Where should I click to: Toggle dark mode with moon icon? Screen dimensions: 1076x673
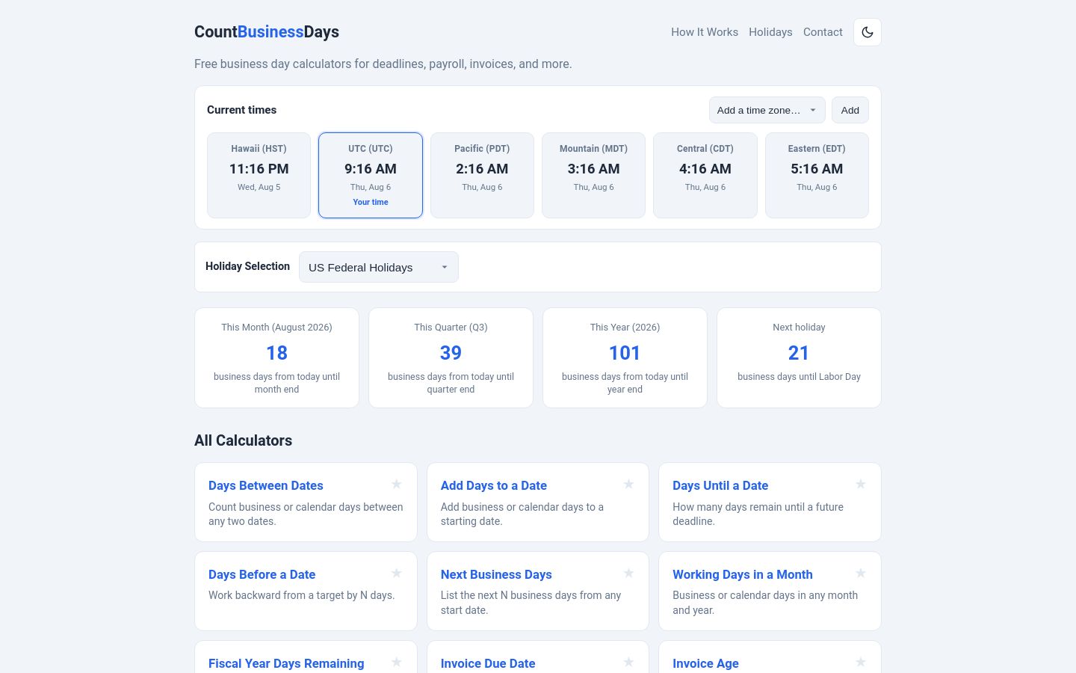(x=868, y=32)
